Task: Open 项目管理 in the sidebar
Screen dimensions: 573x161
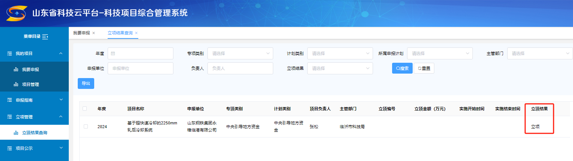Action: (30, 84)
